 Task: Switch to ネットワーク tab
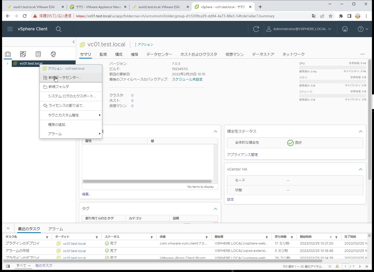click(x=293, y=54)
